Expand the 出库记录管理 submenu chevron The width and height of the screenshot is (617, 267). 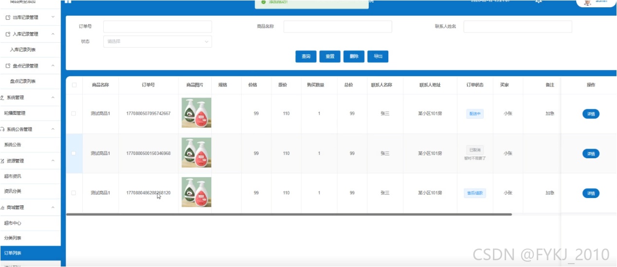(53, 17)
